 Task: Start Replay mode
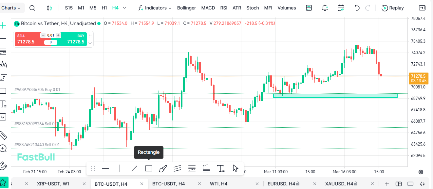[x=393, y=8]
